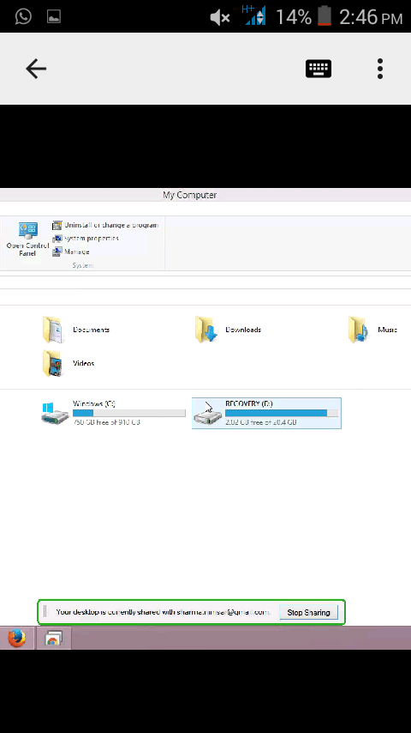Click Windows (C:) storage usage bar
Viewport: 411px width, 733px height.
tap(128, 413)
